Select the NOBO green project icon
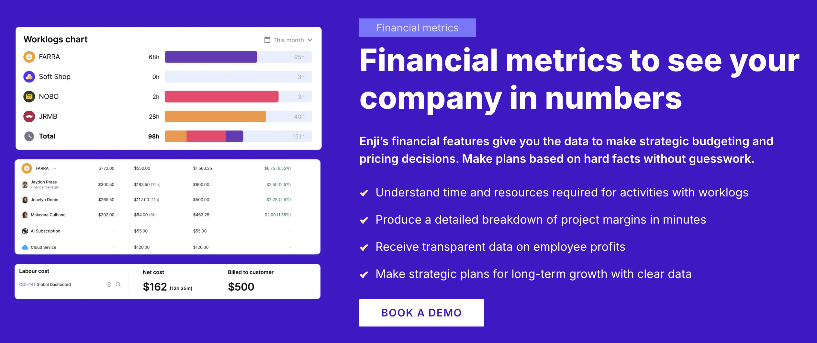 [29, 96]
